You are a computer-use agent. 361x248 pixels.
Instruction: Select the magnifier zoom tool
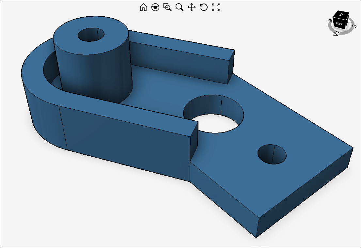pyautogui.click(x=180, y=7)
